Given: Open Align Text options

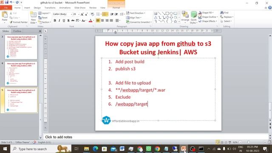Looking at the screenshot, I should tap(133, 17).
